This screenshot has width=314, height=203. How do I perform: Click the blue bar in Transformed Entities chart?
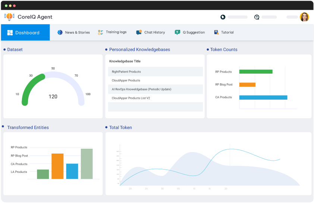[72, 171]
